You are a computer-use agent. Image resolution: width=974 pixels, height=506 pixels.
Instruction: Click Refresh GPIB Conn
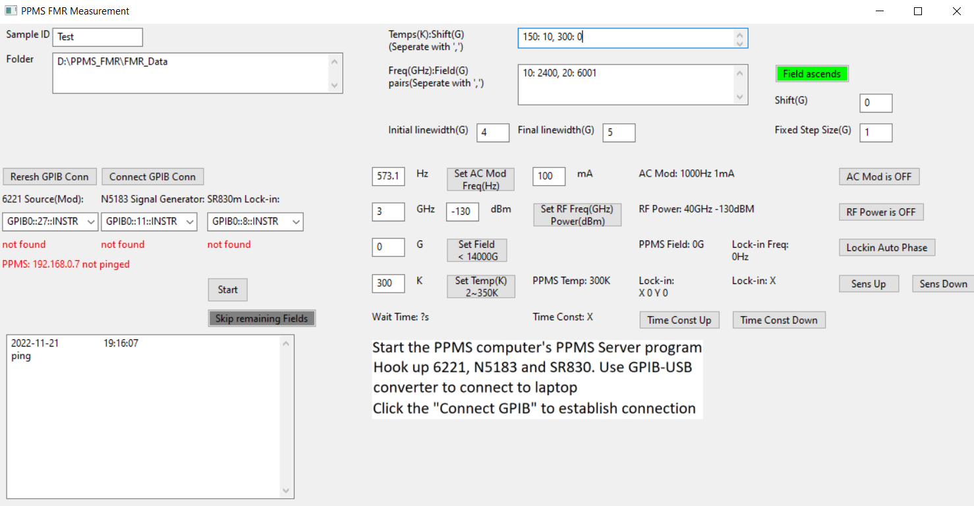pyautogui.click(x=49, y=176)
